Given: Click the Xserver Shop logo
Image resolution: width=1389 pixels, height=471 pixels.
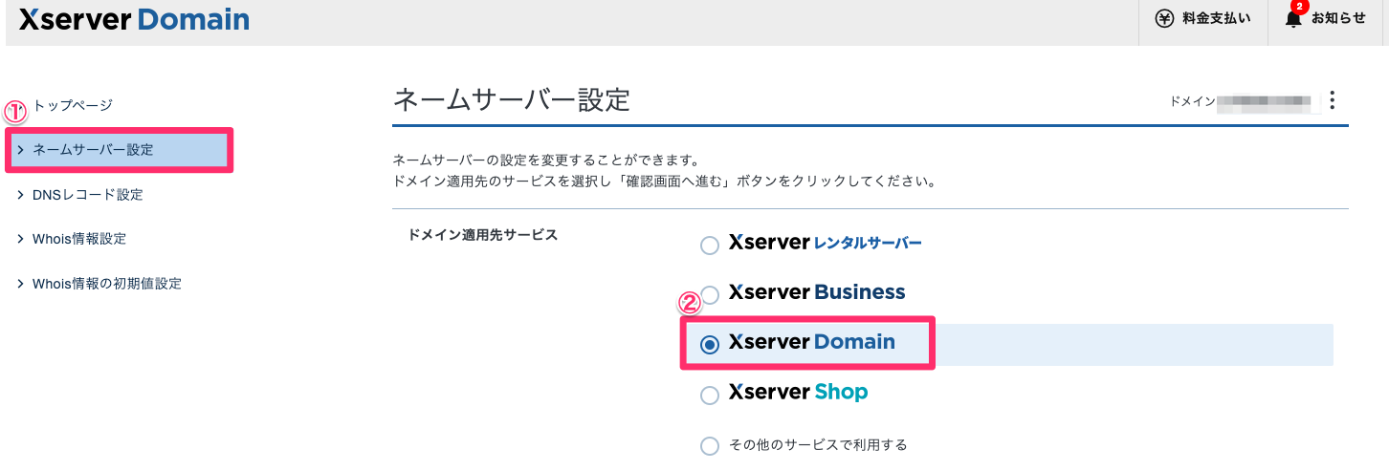Looking at the screenshot, I should [x=798, y=392].
